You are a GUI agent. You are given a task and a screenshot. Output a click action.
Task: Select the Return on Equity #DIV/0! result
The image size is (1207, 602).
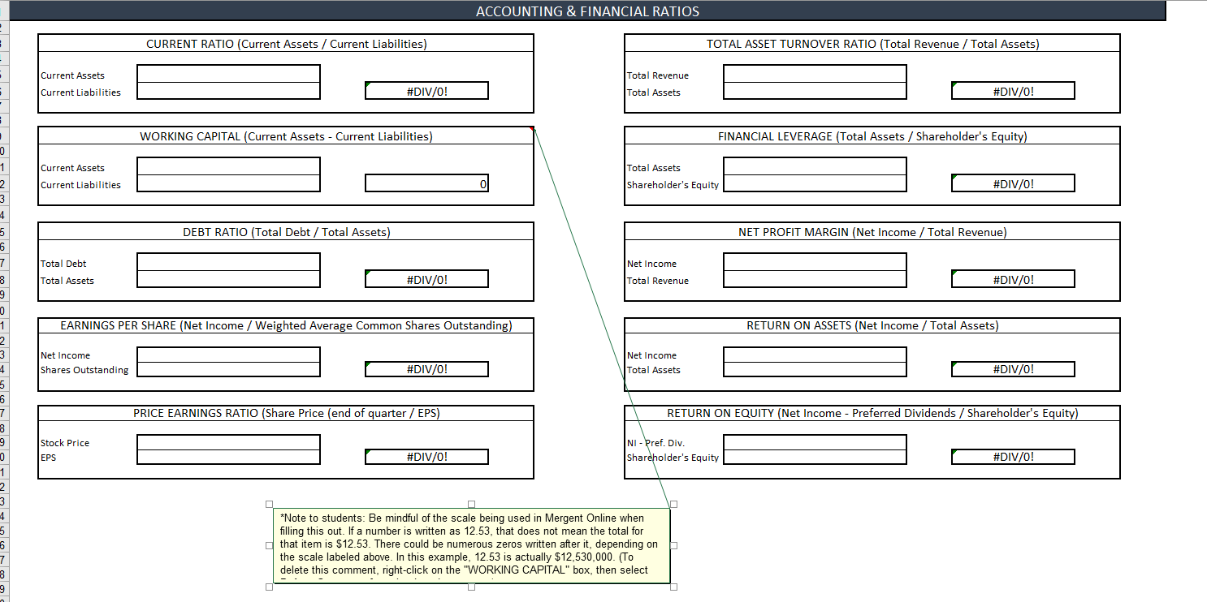pyautogui.click(x=1013, y=457)
